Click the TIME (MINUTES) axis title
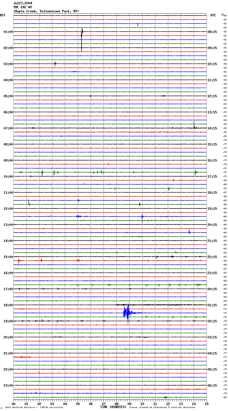 pyautogui.click(x=113, y=407)
